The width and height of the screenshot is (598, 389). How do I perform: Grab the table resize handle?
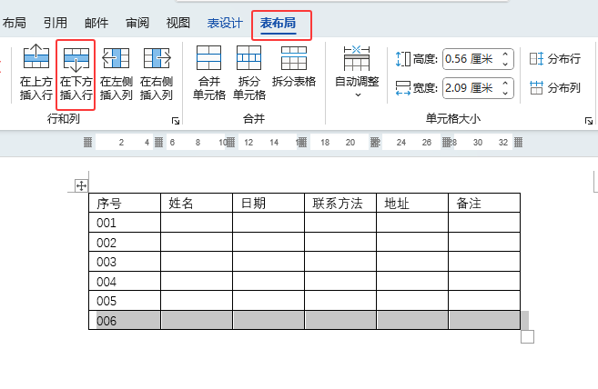527,337
